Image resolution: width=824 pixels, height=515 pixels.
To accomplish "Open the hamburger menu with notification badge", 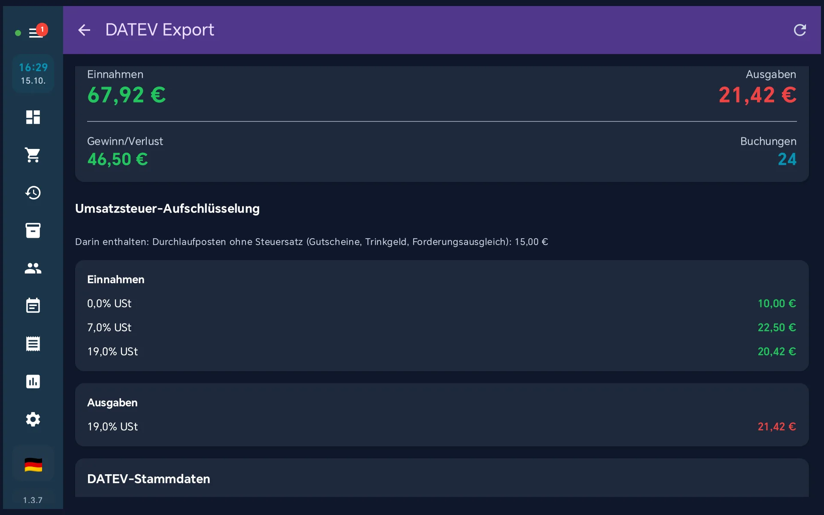I will 35,33.
